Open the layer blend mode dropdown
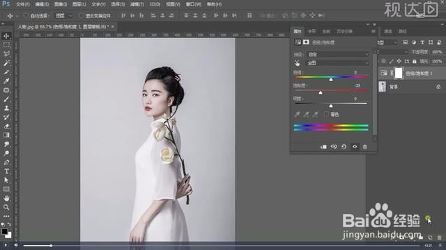The height and width of the screenshot is (250, 446). pyautogui.click(x=392, y=52)
